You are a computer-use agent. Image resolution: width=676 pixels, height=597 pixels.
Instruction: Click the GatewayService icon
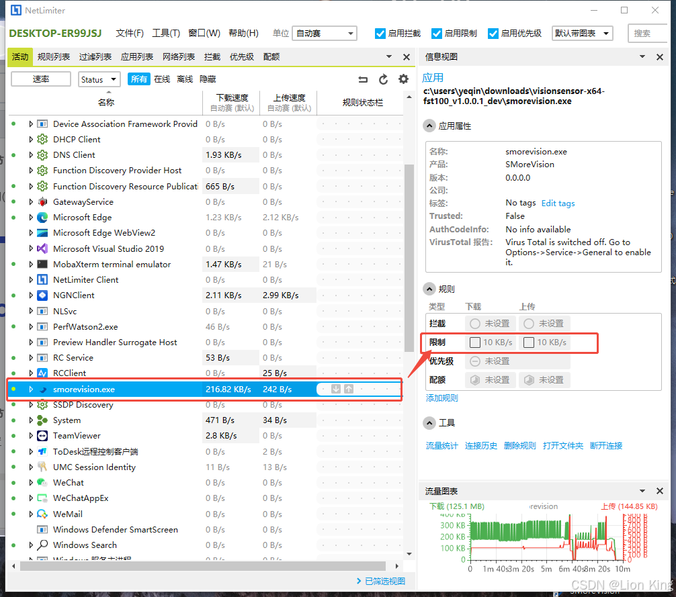click(x=42, y=202)
